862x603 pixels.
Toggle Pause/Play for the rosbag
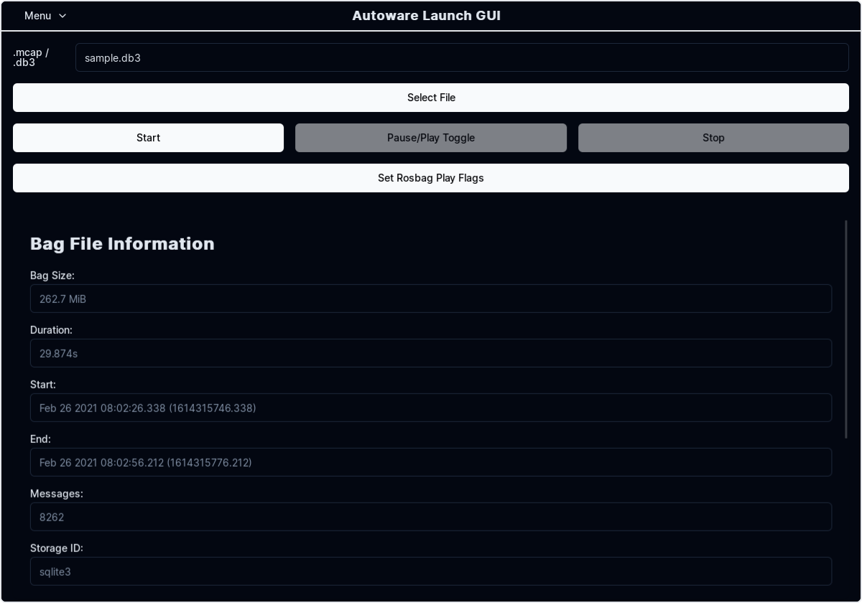tap(431, 137)
